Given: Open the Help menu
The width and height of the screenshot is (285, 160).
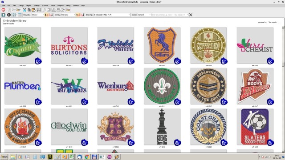Looking at the screenshot, I should [x=83, y=6].
